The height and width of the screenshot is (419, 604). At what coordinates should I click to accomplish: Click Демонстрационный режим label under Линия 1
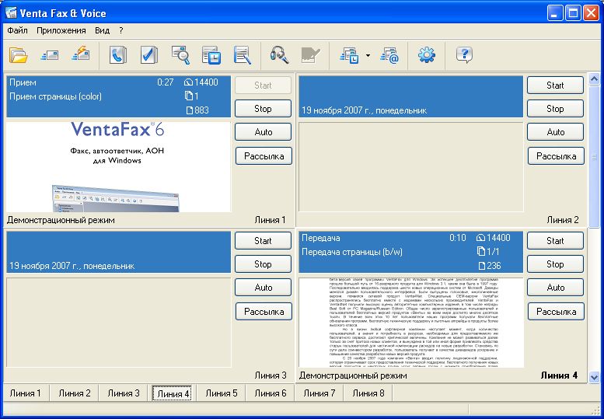point(61,220)
